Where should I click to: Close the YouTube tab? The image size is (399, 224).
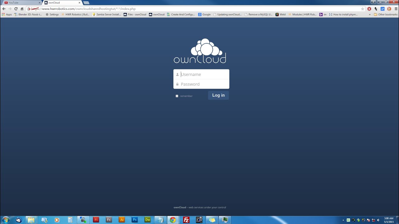click(40, 2)
